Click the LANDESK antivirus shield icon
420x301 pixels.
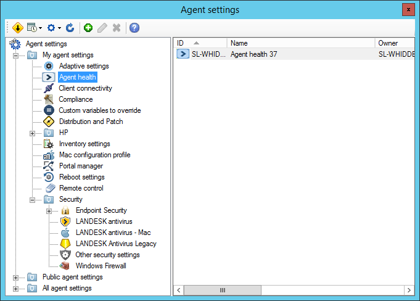pos(65,221)
